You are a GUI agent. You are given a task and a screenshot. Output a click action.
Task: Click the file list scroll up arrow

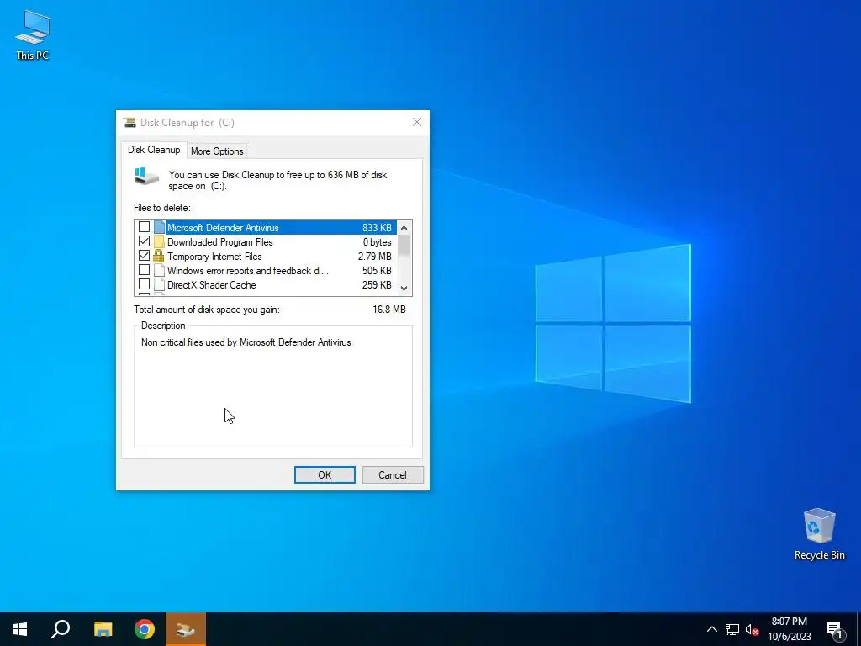(404, 227)
